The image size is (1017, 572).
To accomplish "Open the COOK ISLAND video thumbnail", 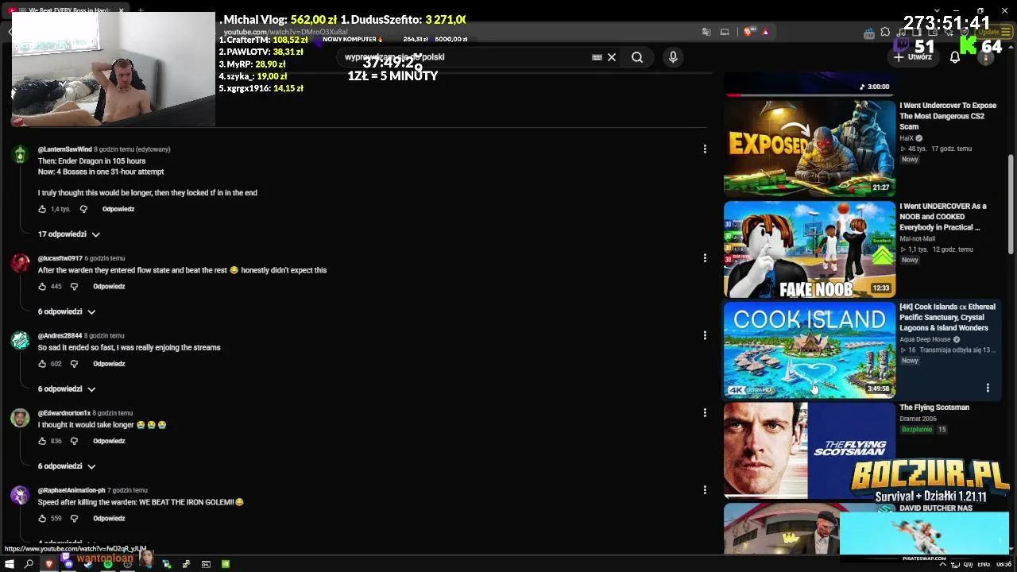I will (x=810, y=350).
